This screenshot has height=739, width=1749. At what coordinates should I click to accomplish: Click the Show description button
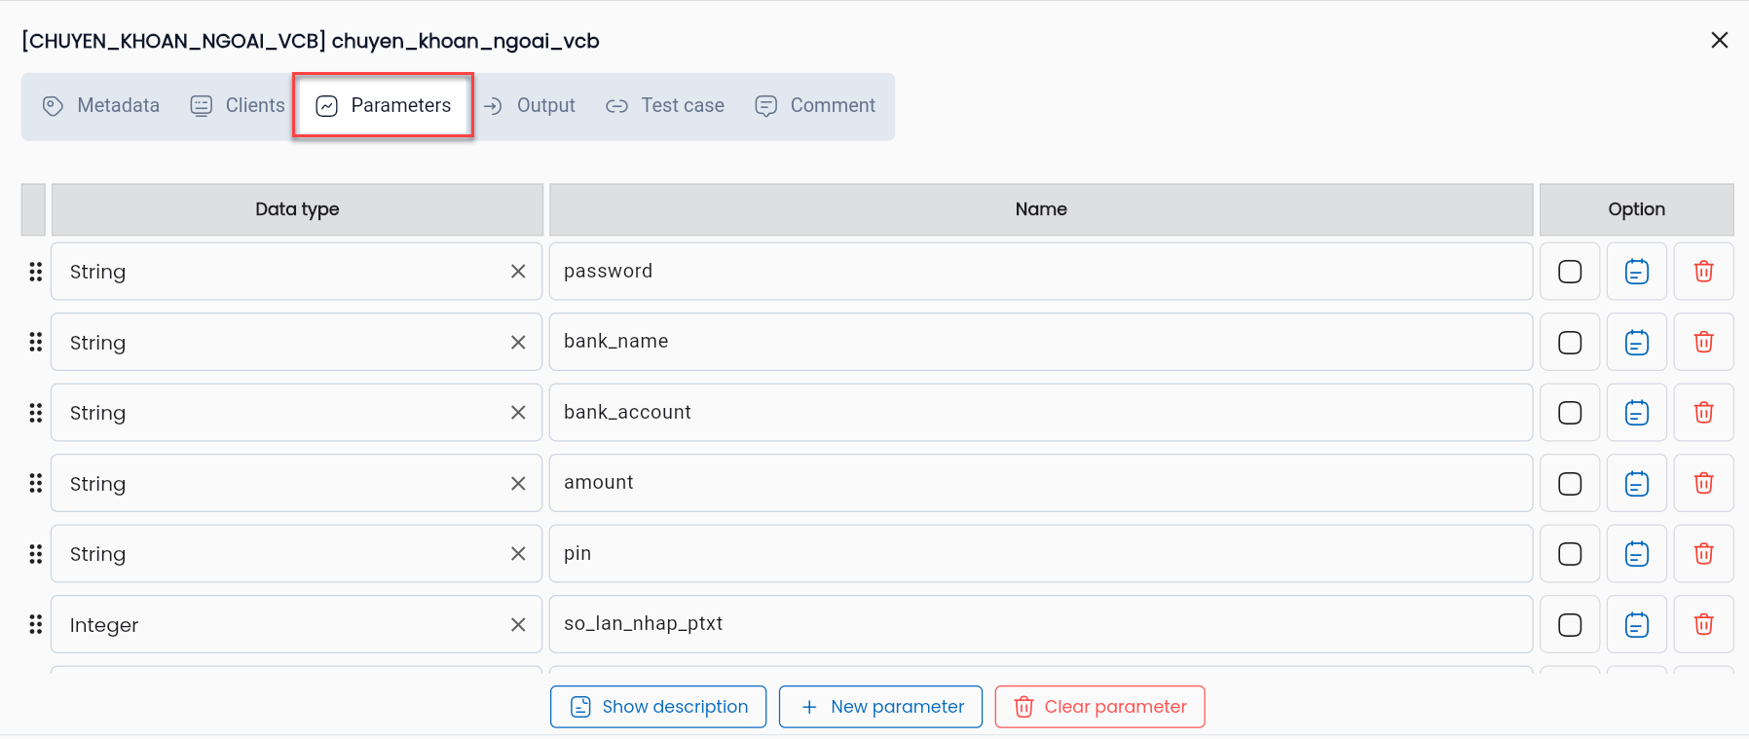pyautogui.click(x=658, y=707)
